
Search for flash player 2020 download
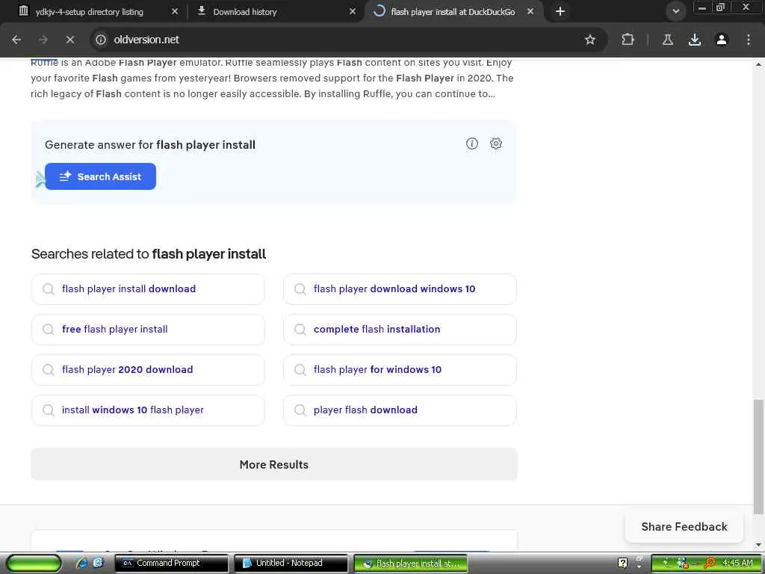[x=148, y=370]
